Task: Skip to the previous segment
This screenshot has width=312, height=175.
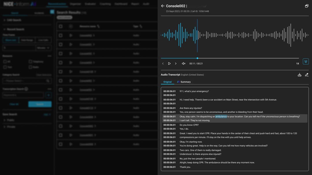Action: coord(163,64)
